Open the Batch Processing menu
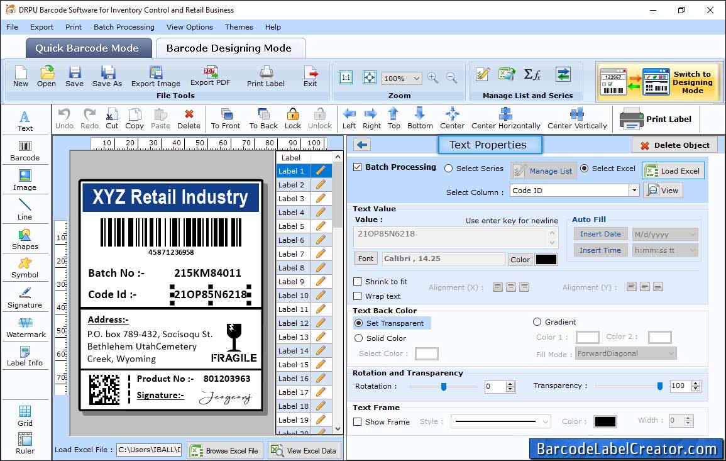Viewport: 726px width, 461px height. click(x=124, y=27)
